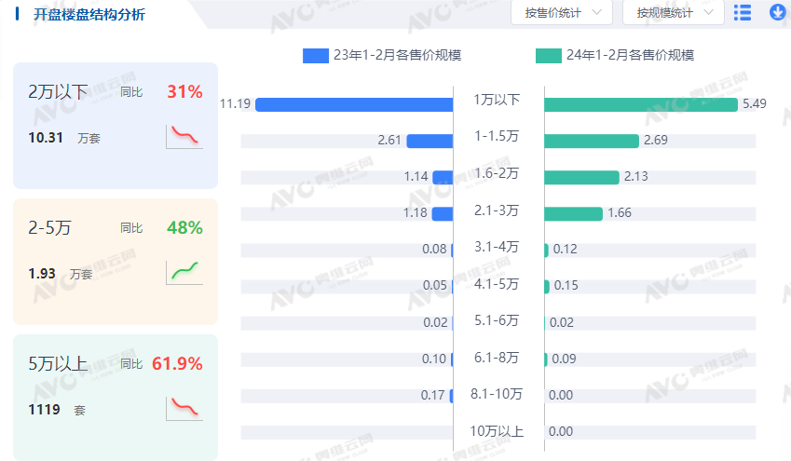
Task: Click the 10万以上 category label
Action: [x=497, y=431]
